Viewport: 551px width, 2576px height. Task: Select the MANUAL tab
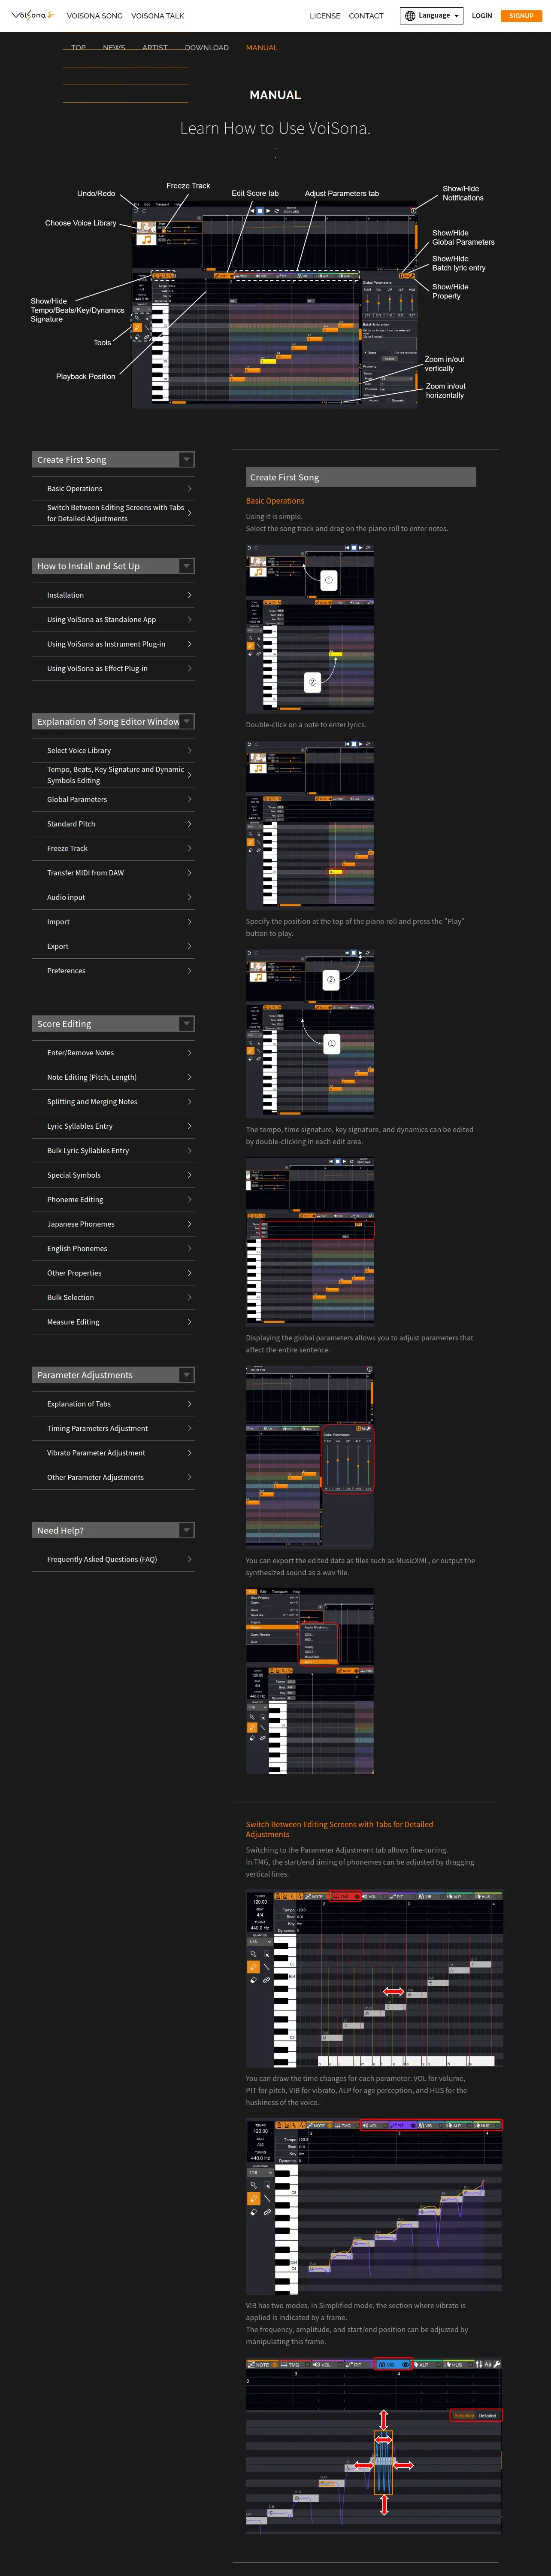coord(262,48)
